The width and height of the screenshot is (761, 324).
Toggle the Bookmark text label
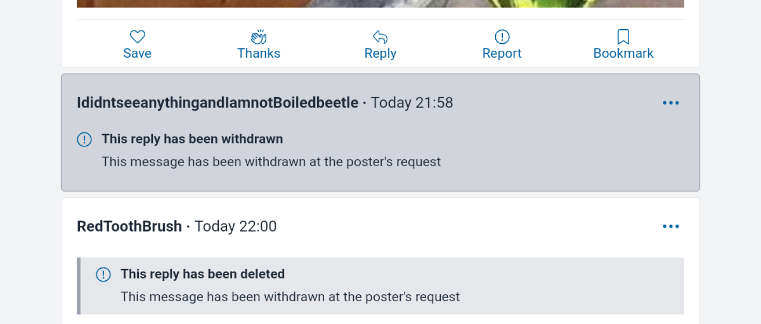(623, 53)
